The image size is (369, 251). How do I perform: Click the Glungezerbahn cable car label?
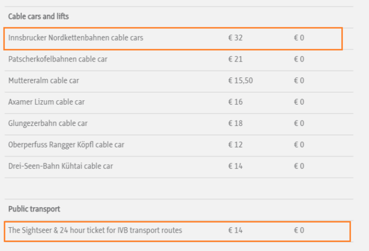click(x=48, y=123)
